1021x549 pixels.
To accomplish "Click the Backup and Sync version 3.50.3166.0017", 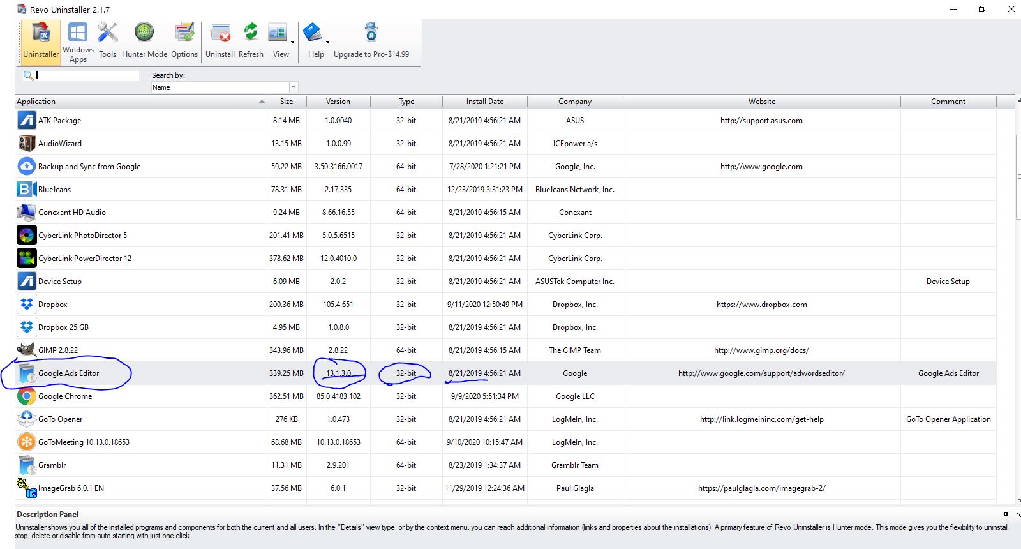I will click(x=338, y=167).
